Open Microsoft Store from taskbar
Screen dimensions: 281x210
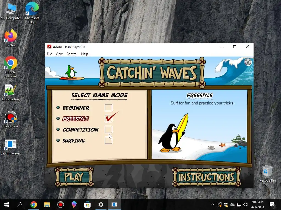tap(88, 205)
